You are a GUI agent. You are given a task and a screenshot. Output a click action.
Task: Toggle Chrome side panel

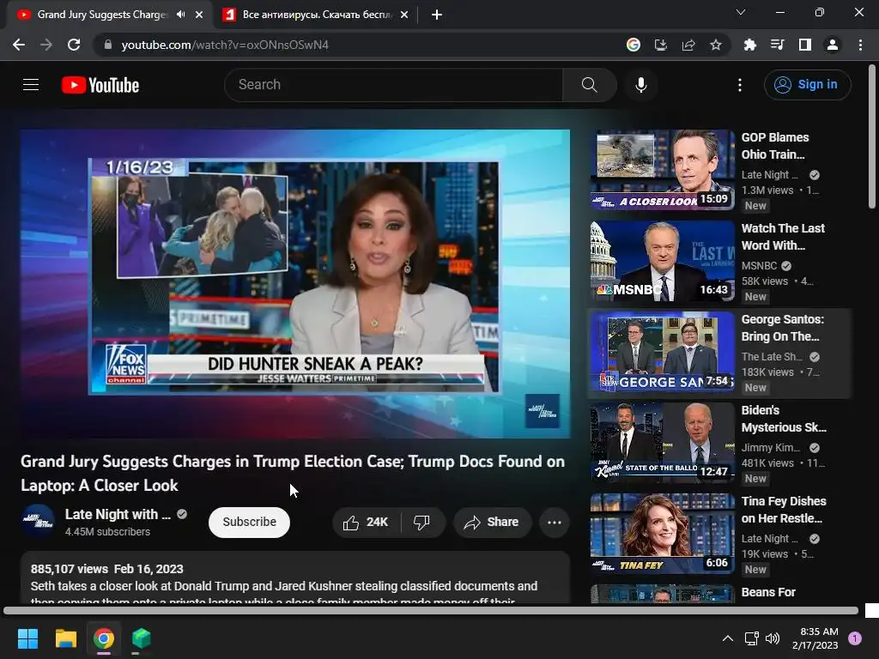805,45
